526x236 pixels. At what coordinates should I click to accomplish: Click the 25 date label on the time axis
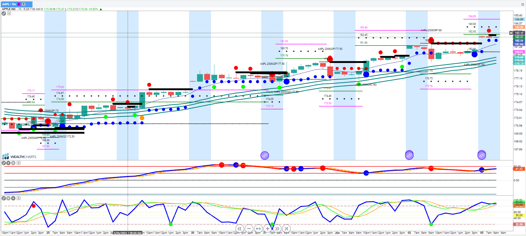[48, 233]
